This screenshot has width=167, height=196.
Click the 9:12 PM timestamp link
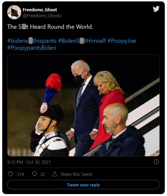point(29,162)
